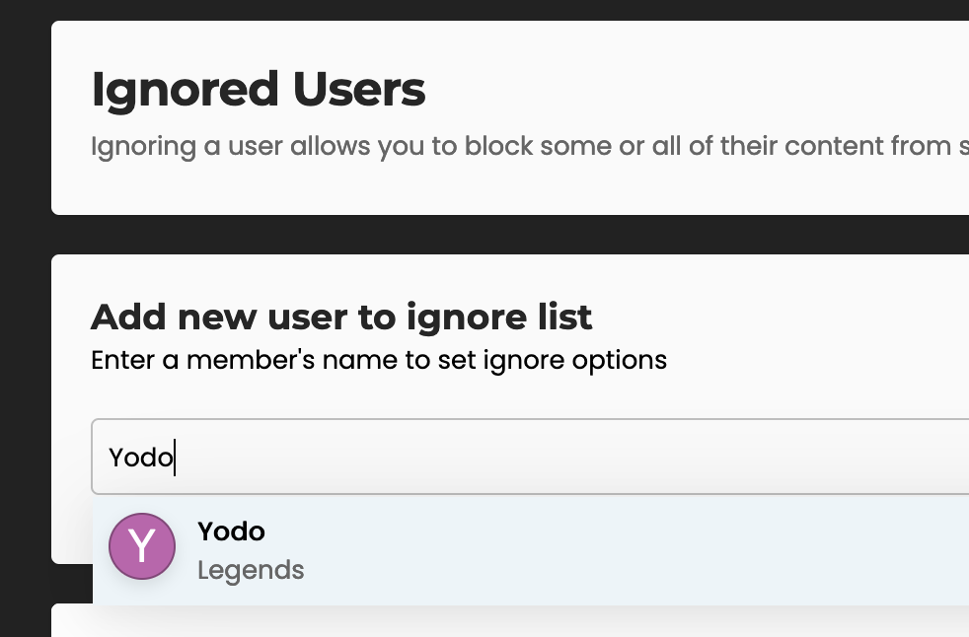This screenshot has height=637, width=969.
Task: Click the Legends group label under Yodo
Action: coord(251,570)
